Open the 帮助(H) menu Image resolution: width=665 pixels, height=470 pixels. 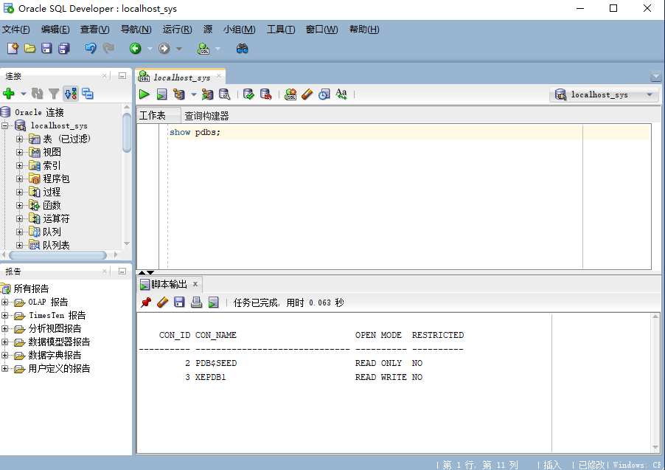tap(364, 30)
